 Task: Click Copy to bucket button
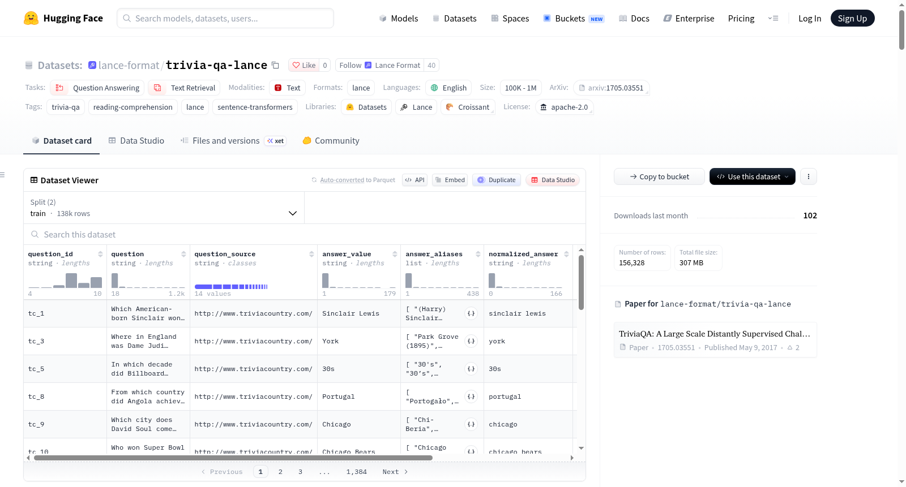click(x=659, y=176)
